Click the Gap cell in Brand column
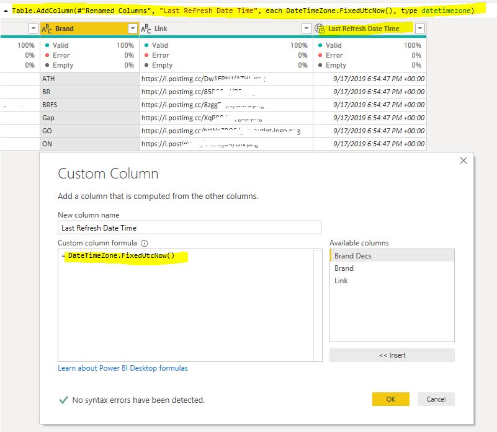The height and width of the screenshot is (432, 497). (x=89, y=118)
